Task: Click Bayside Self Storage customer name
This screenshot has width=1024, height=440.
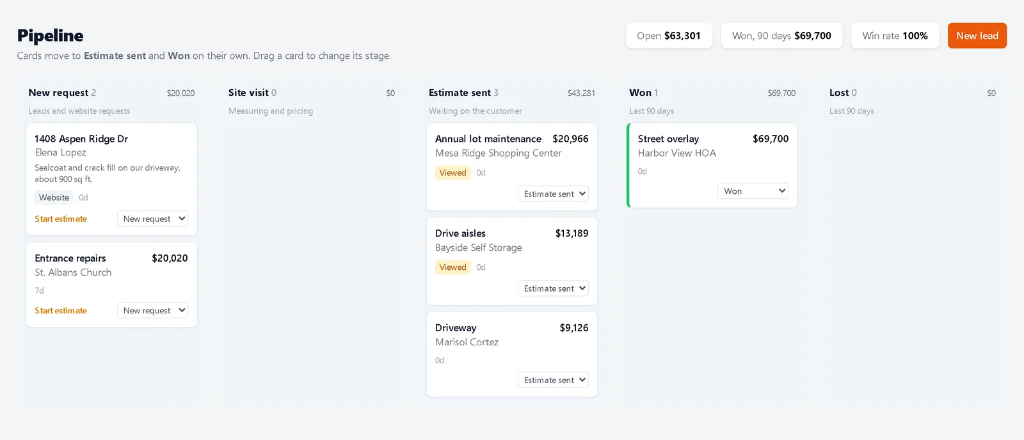Action: [479, 247]
